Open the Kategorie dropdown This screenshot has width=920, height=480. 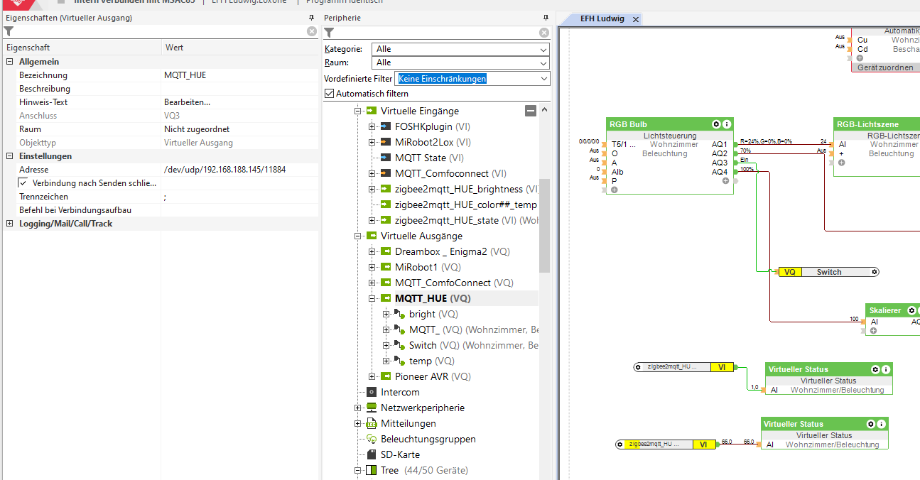(x=543, y=49)
